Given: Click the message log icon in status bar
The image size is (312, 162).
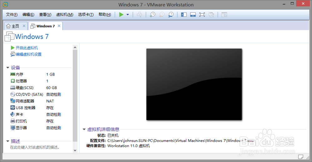Looking at the screenshot, I should pyautogui.click(x=301, y=157).
